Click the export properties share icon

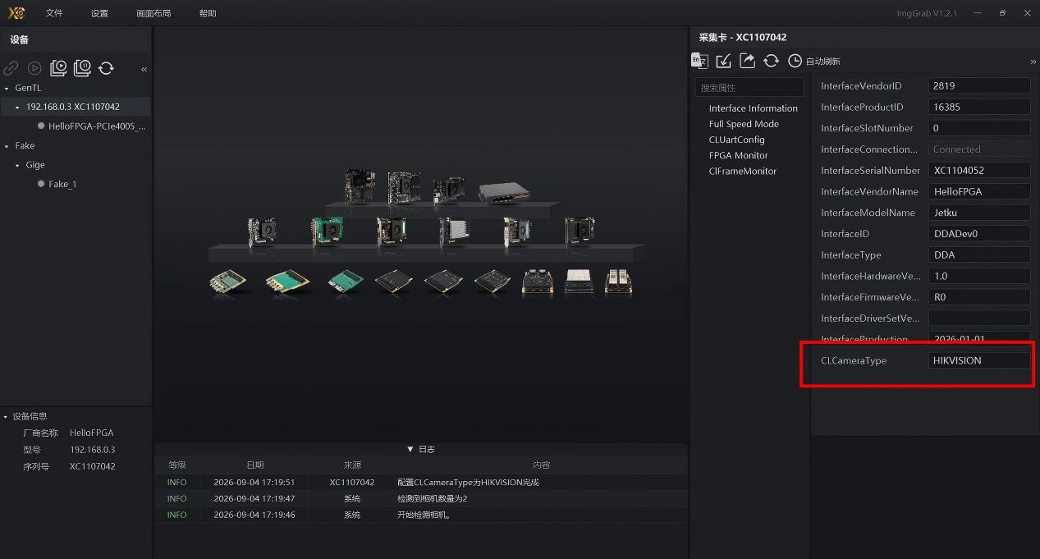point(747,61)
